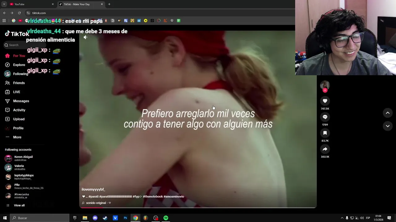Open the Google bookmark
Viewport: 396px width, 222px height.
[x=14, y=21]
